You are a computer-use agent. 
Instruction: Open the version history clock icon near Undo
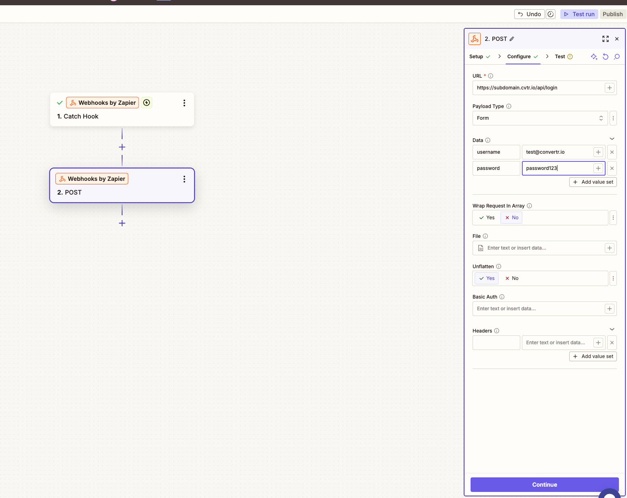(551, 14)
